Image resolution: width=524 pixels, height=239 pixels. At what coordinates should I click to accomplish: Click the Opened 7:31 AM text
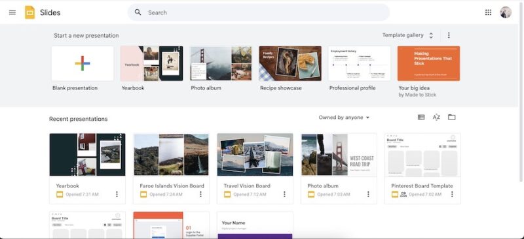pos(83,195)
